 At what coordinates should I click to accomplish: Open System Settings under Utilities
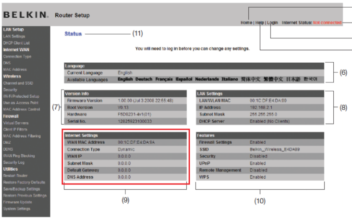point(17,209)
